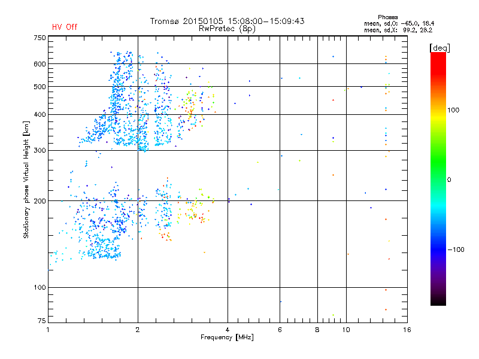Screen dimensions: 479x359
Task: Click the red 'HV Off' label
Action: (x=65, y=27)
